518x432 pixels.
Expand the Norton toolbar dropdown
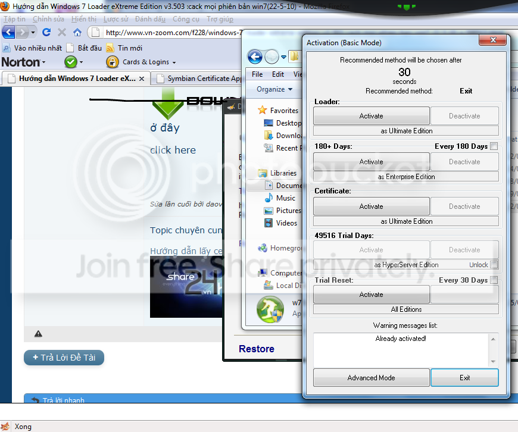43,62
